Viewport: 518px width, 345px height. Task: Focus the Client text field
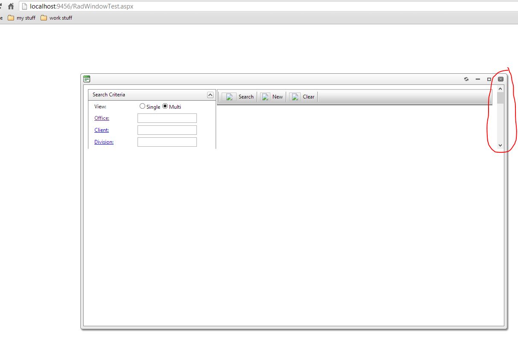(x=167, y=130)
